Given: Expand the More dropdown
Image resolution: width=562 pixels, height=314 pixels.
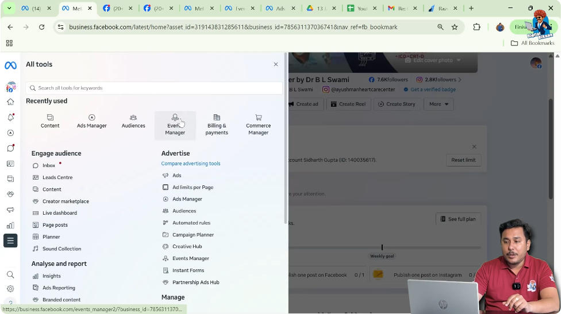Looking at the screenshot, I should pyautogui.click(x=438, y=104).
